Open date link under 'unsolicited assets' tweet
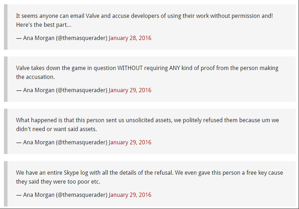The width and height of the screenshot is (299, 209). [x=130, y=142]
